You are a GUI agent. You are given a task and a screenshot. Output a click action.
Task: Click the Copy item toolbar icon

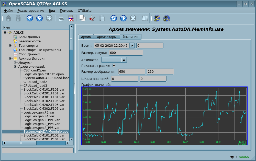click(x=82, y=18)
